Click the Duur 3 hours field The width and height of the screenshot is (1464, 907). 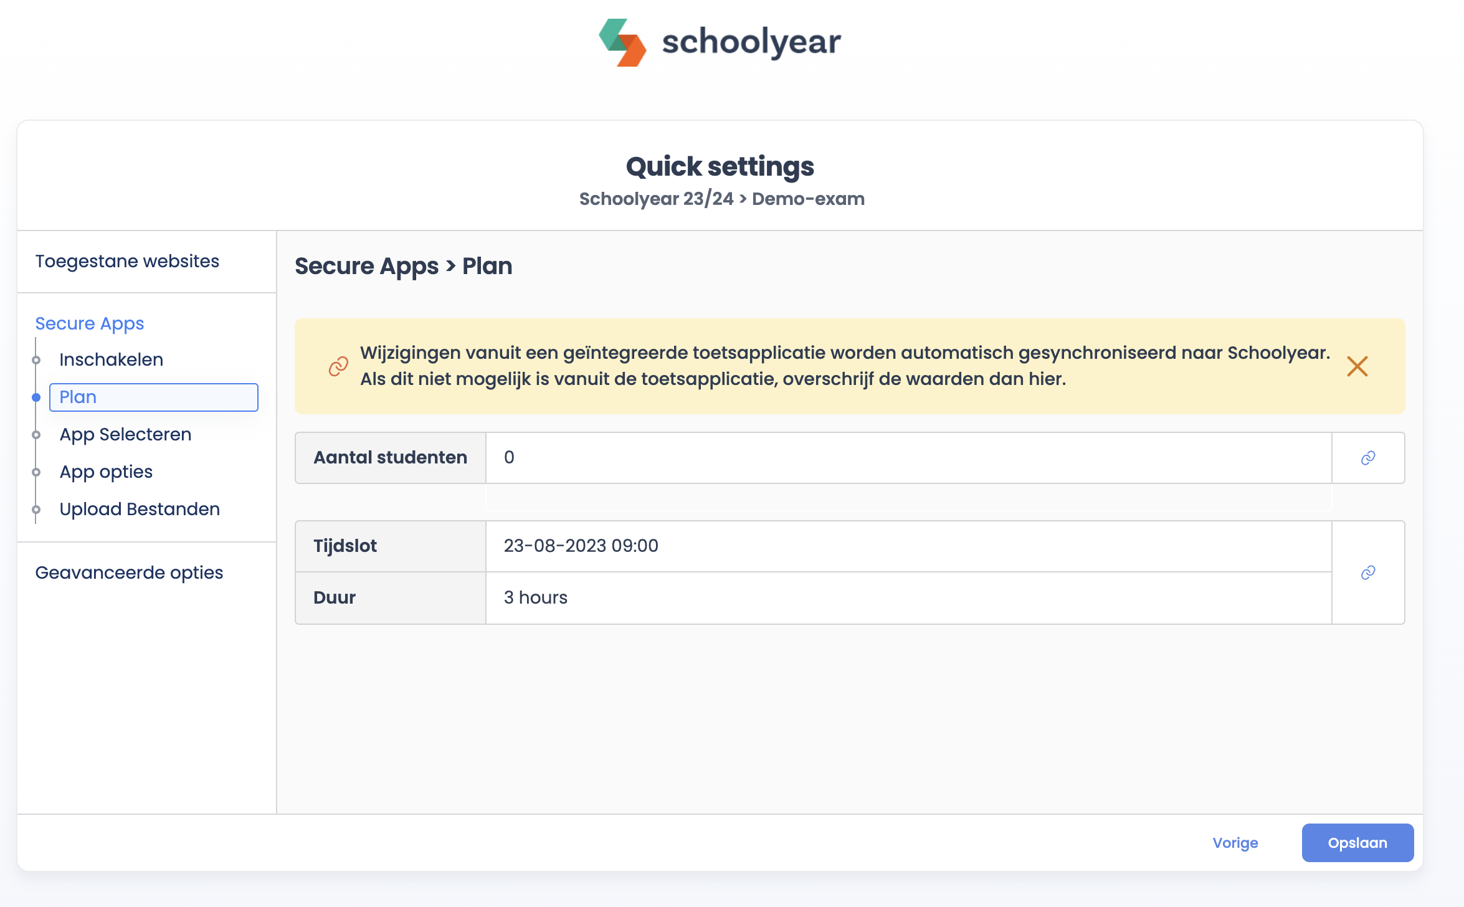[908, 597]
